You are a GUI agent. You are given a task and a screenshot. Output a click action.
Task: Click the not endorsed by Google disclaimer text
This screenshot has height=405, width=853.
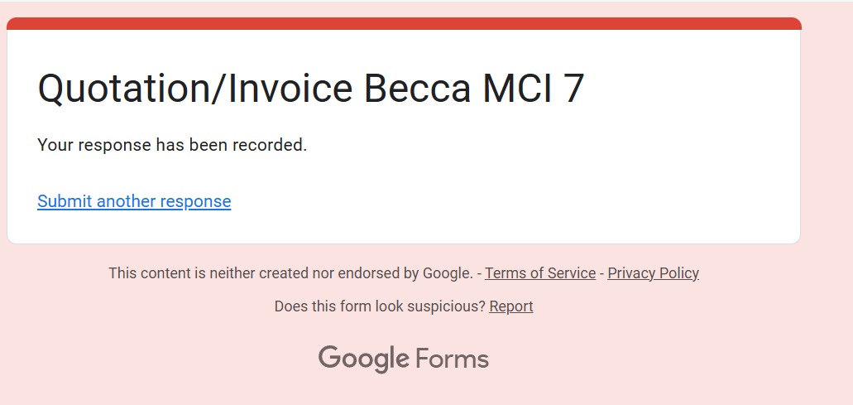click(290, 273)
